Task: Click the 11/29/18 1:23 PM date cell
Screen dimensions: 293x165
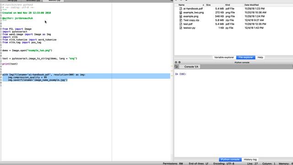Action: (255, 9)
